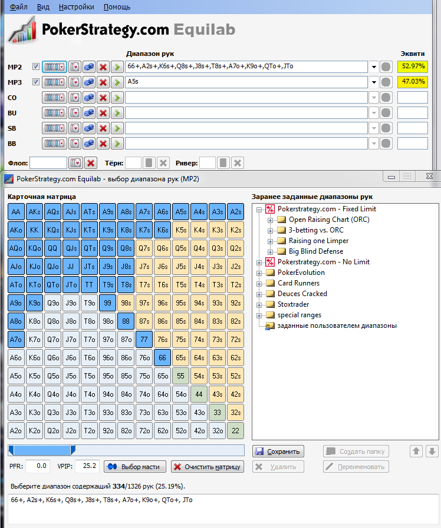Open hand range selector for MP3
The height and width of the screenshot is (528, 441).
[x=54, y=82]
